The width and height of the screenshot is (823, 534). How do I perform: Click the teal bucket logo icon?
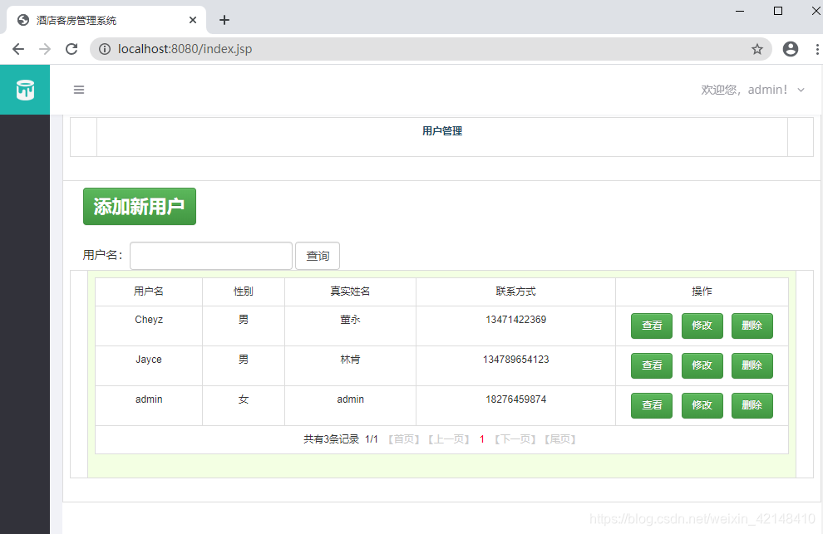tap(25, 90)
